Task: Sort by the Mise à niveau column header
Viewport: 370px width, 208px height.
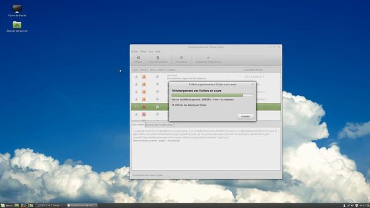Action: click(x=157, y=70)
